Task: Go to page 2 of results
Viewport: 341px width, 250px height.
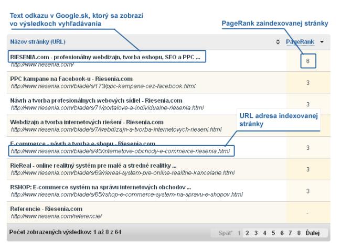Action: (247, 233)
